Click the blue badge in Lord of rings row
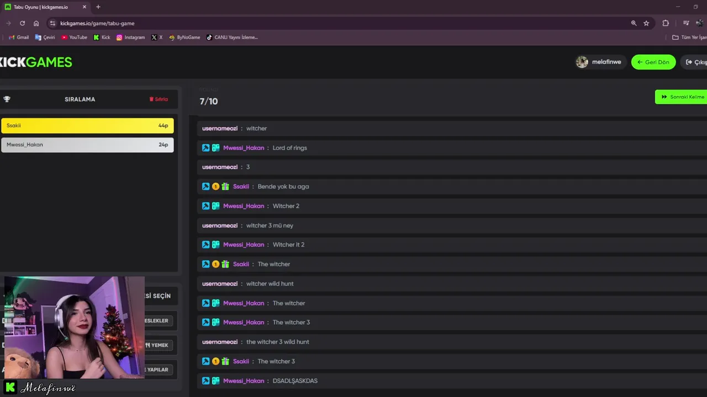 click(x=205, y=148)
